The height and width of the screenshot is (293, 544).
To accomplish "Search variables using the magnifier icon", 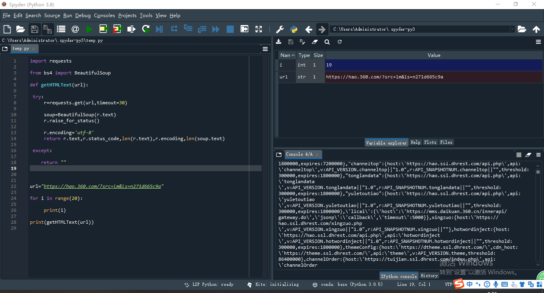I will coord(327,42).
